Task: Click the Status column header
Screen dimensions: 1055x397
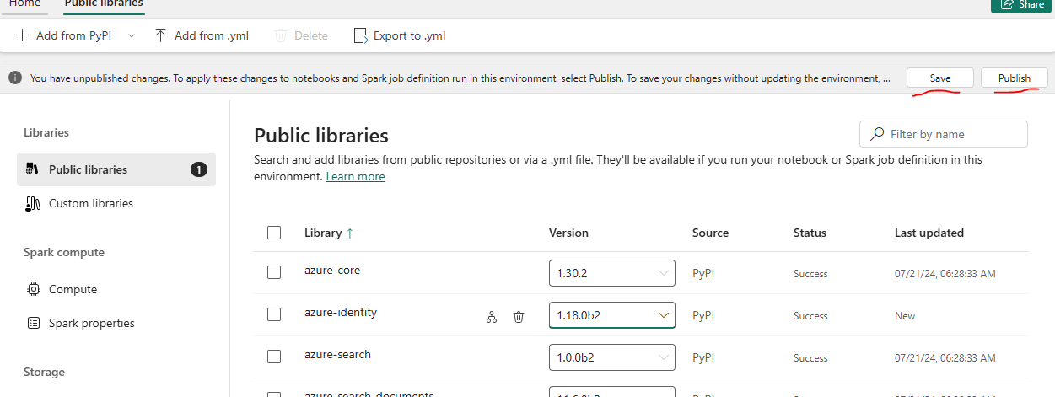Action: click(810, 233)
